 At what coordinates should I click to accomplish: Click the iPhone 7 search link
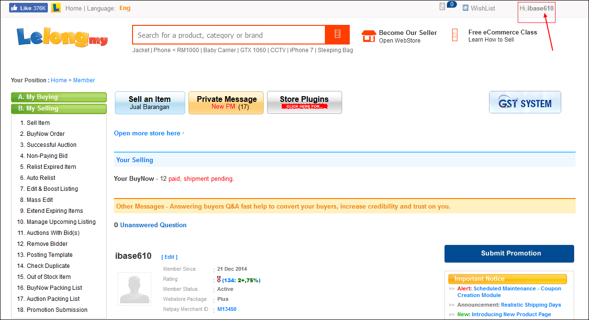[302, 50]
